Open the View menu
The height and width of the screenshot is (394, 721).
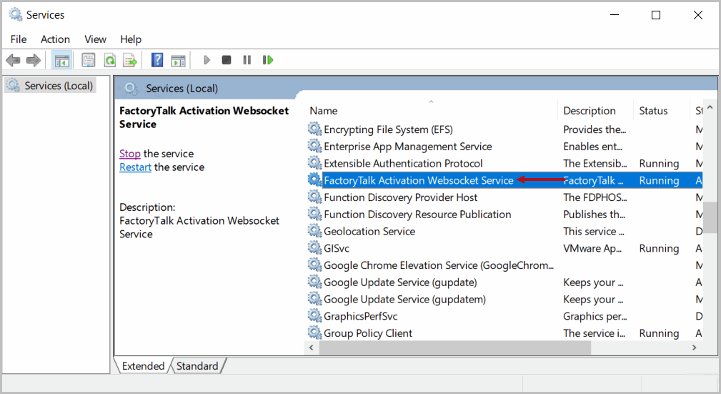[95, 39]
